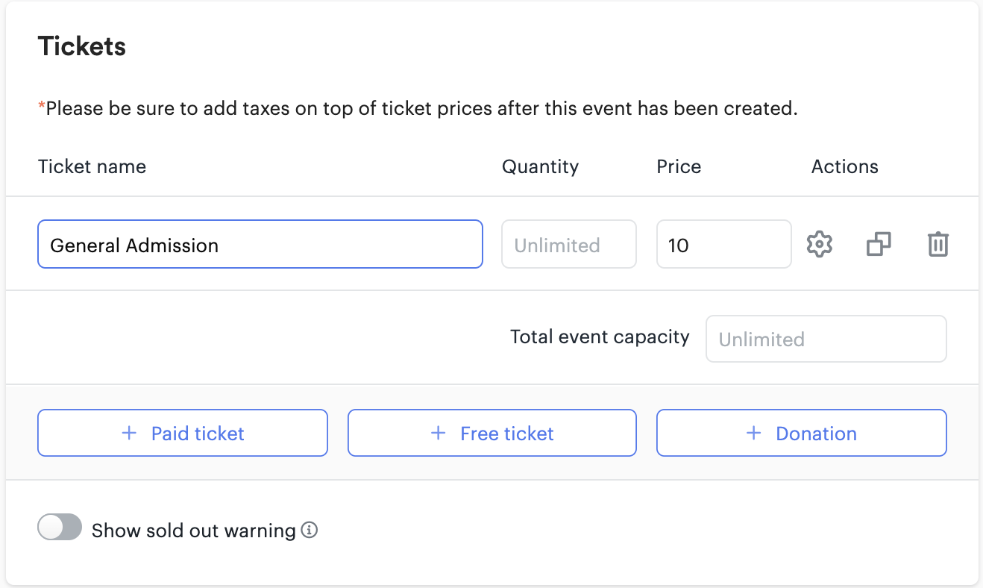
Task: Enable the Show sold out warning switch
Action: [x=60, y=528]
